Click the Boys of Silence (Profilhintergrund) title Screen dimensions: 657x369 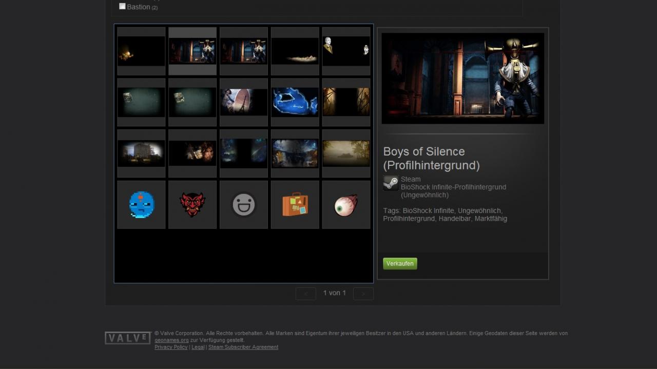(x=431, y=159)
